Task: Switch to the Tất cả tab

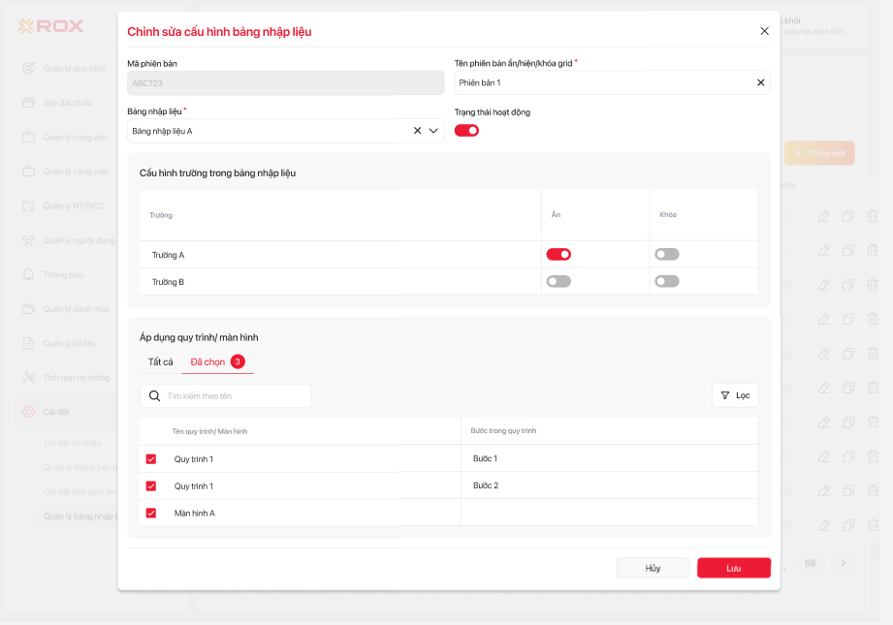Action: coord(161,361)
